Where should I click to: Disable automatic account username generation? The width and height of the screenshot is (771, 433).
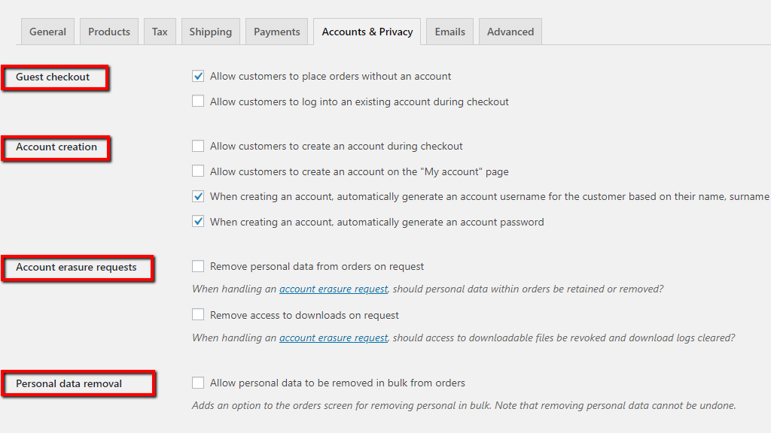pyautogui.click(x=198, y=196)
